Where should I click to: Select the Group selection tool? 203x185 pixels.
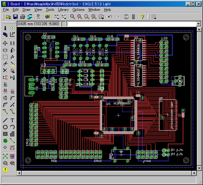(x=5, y=57)
